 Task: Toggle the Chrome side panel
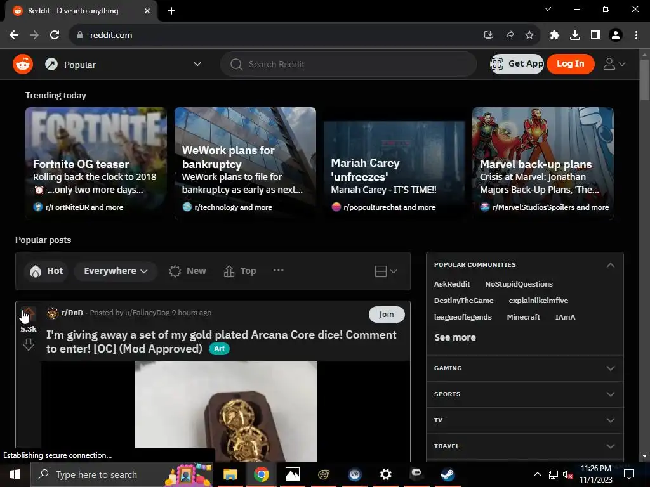click(x=595, y=36)
